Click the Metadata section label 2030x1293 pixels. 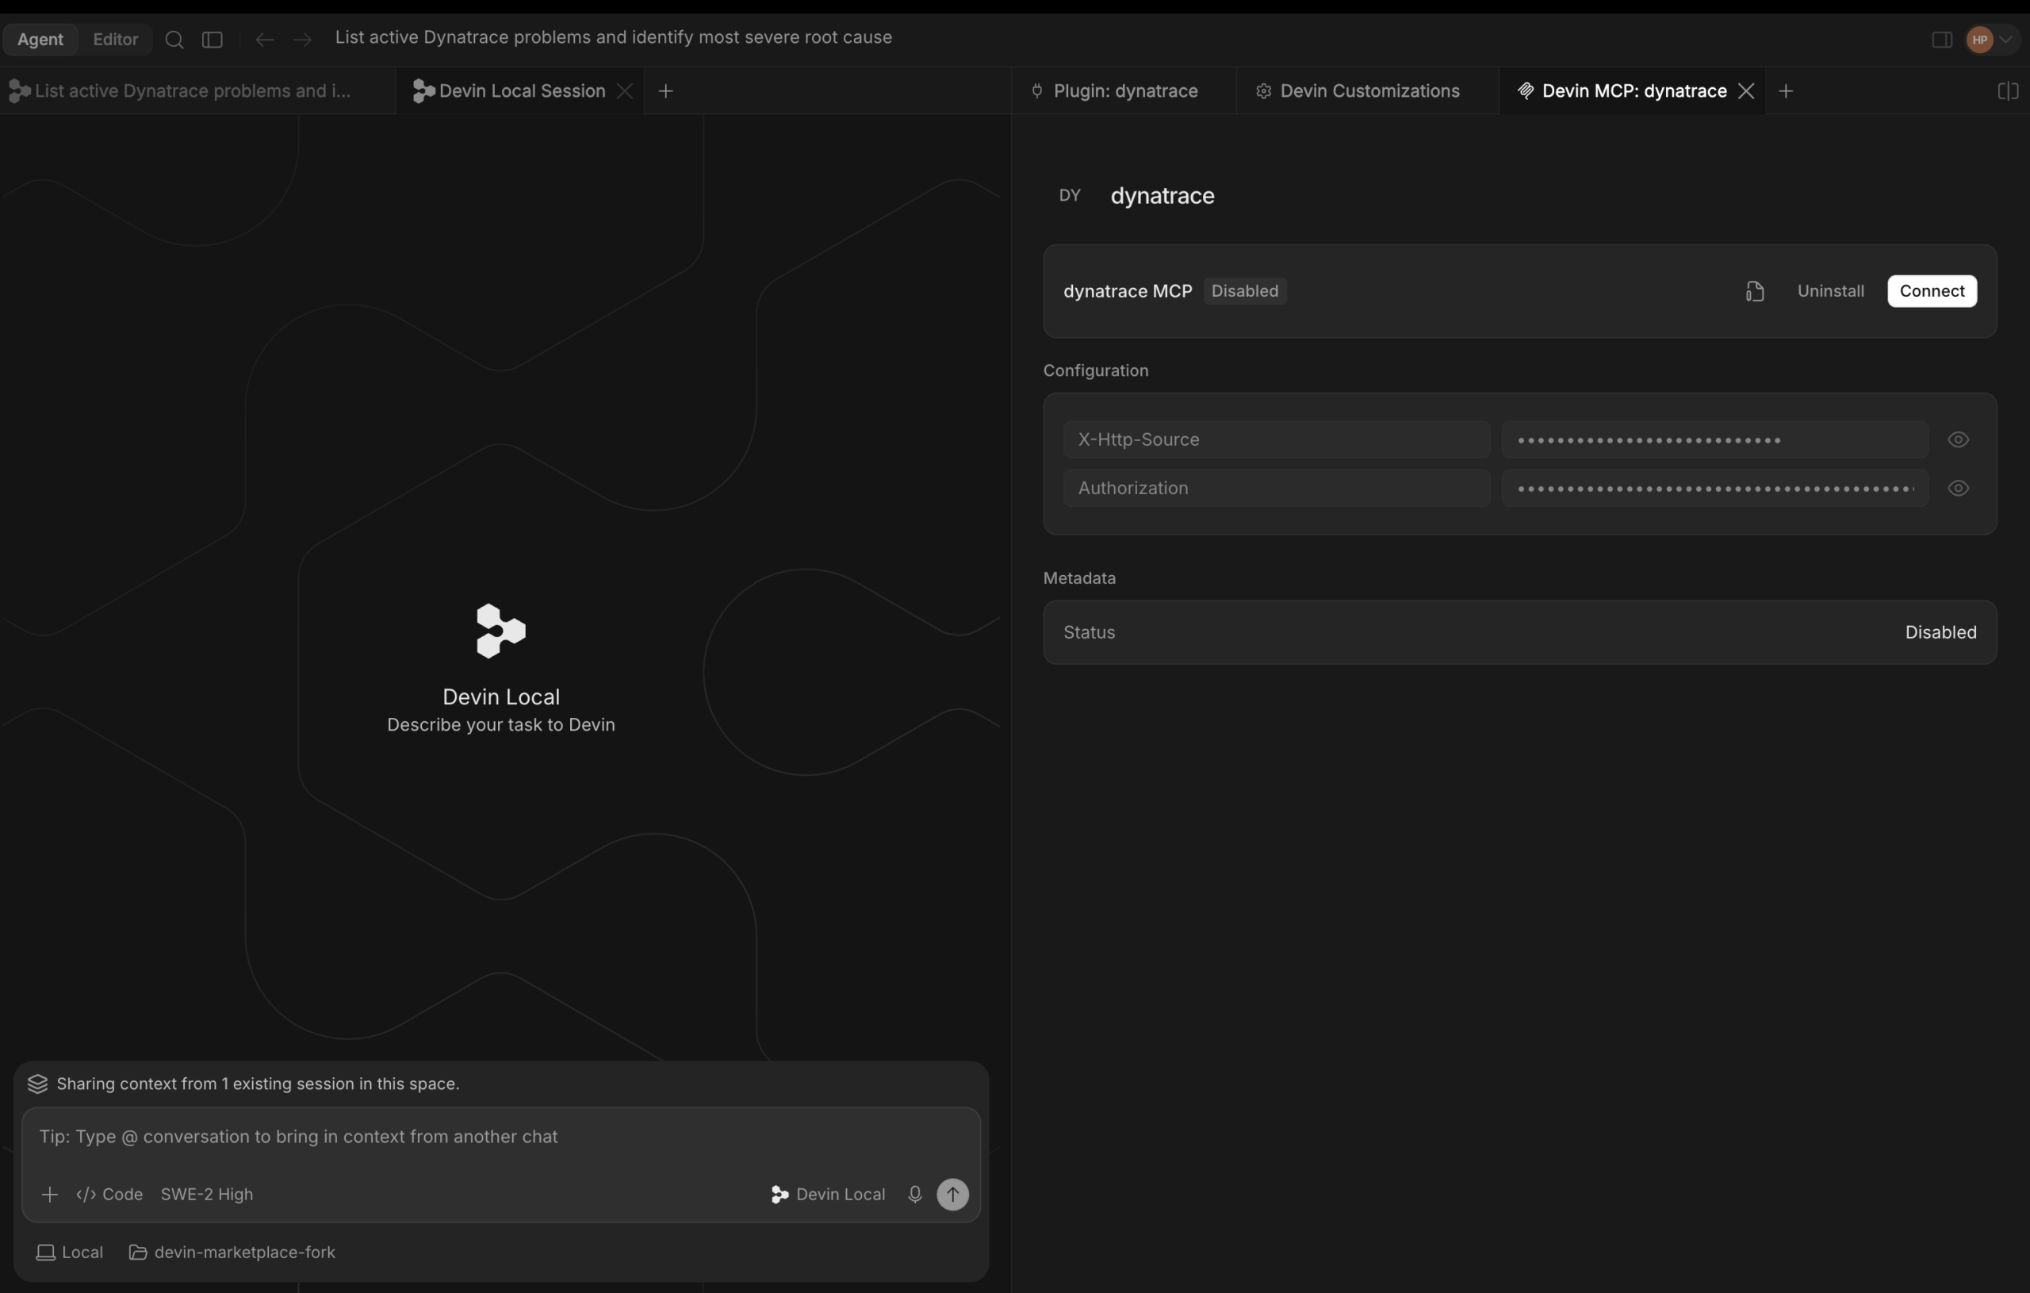1079,578
